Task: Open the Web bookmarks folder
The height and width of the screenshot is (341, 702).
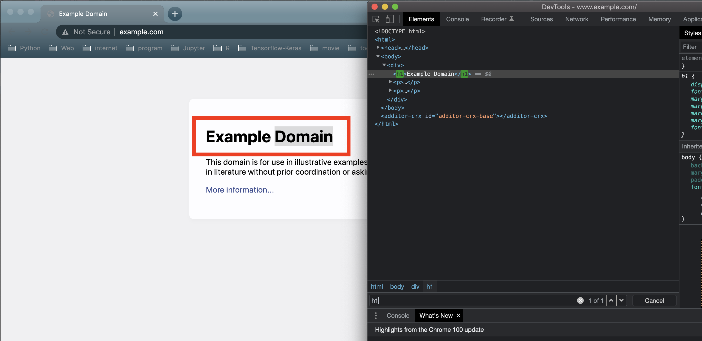Action: coord(61,48)
